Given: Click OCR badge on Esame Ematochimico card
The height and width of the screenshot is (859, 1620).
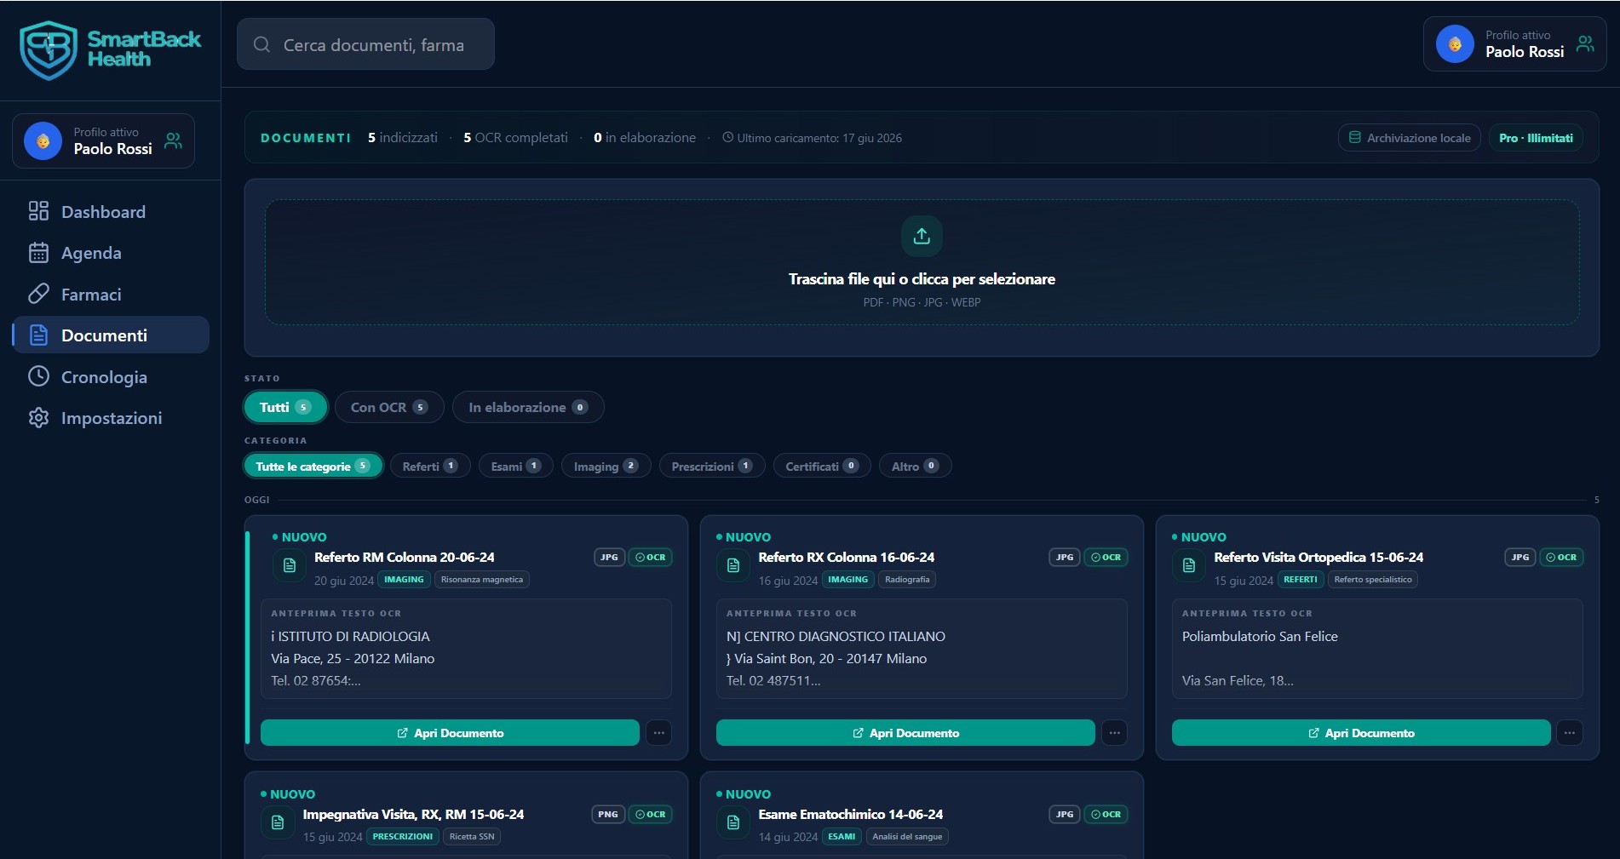Looking at the screenshot, I should coord(1106,815).
